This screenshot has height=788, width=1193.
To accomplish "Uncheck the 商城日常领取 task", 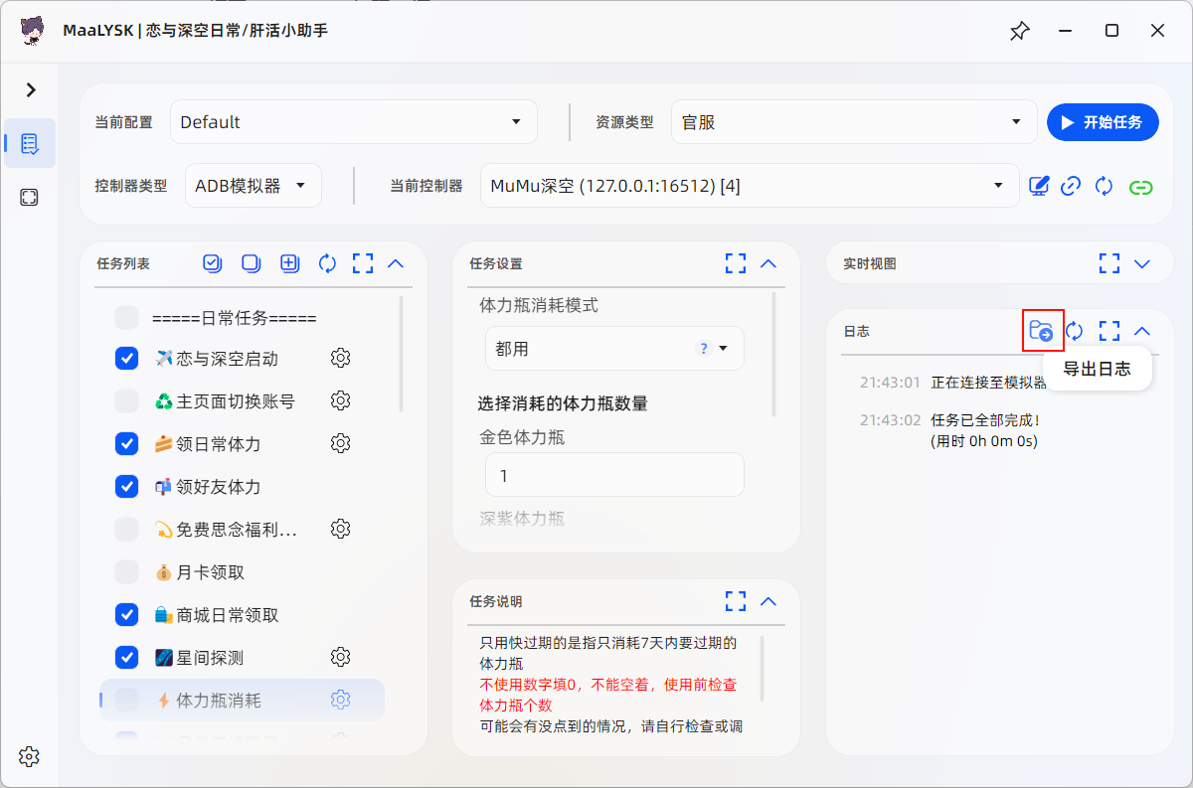I will pyautogui.click(x=126, y=614).
